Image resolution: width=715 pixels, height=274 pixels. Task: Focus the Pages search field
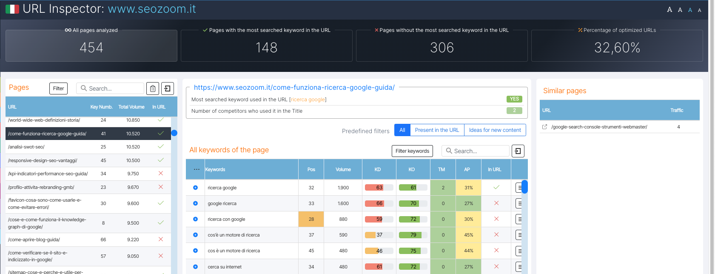pyautogui.click(x=110, y=88)
